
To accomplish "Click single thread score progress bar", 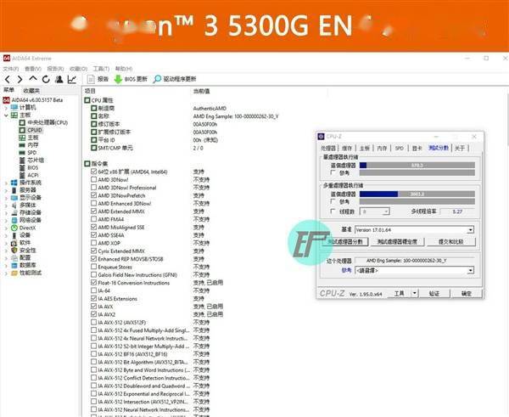I will [x=417, y=165].
